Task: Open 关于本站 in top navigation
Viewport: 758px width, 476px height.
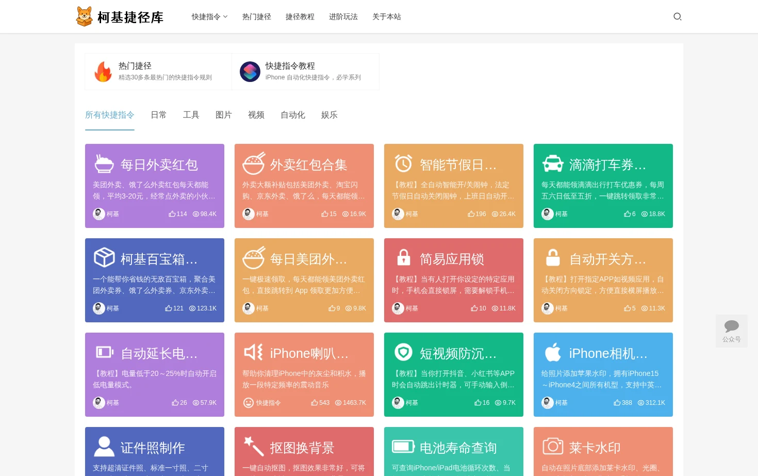Action: [387, 17]
